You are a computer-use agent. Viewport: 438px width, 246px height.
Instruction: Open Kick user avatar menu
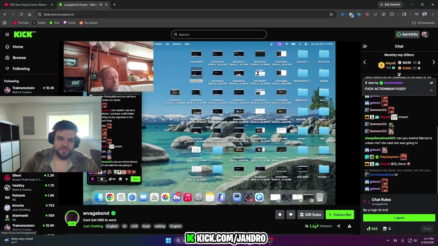(425, 34)
